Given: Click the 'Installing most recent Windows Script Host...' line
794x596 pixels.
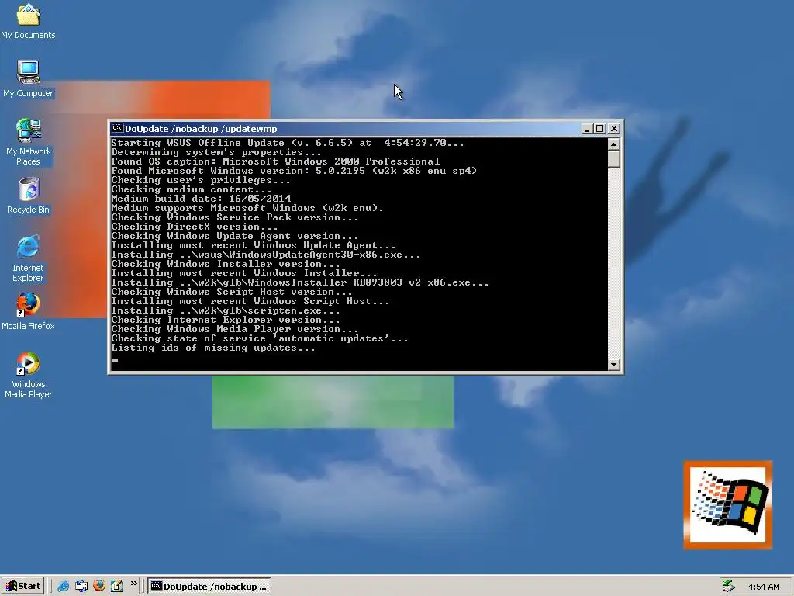Looking at the screenshot, I should 250,301.
